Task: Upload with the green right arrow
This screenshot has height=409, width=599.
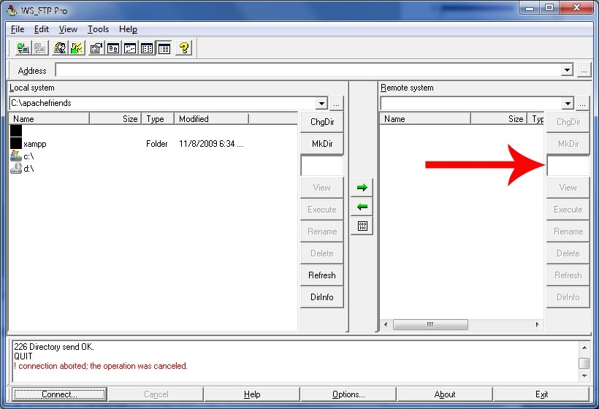Action: (x=362, y=187)
